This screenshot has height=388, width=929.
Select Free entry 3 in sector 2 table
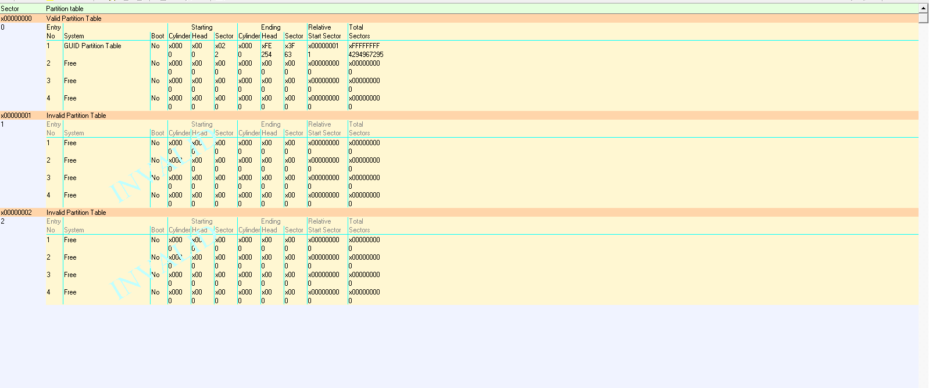pos(70,275)
